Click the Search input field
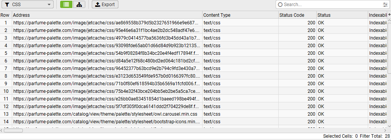This screenshot has height=140, width=391. pyautogui.click(x=332, y=5)
